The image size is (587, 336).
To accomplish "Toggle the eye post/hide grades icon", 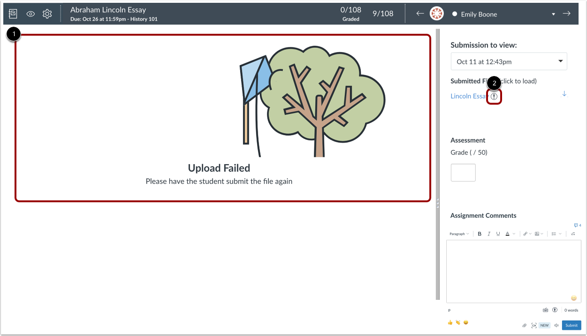I will tap(30, 14).
